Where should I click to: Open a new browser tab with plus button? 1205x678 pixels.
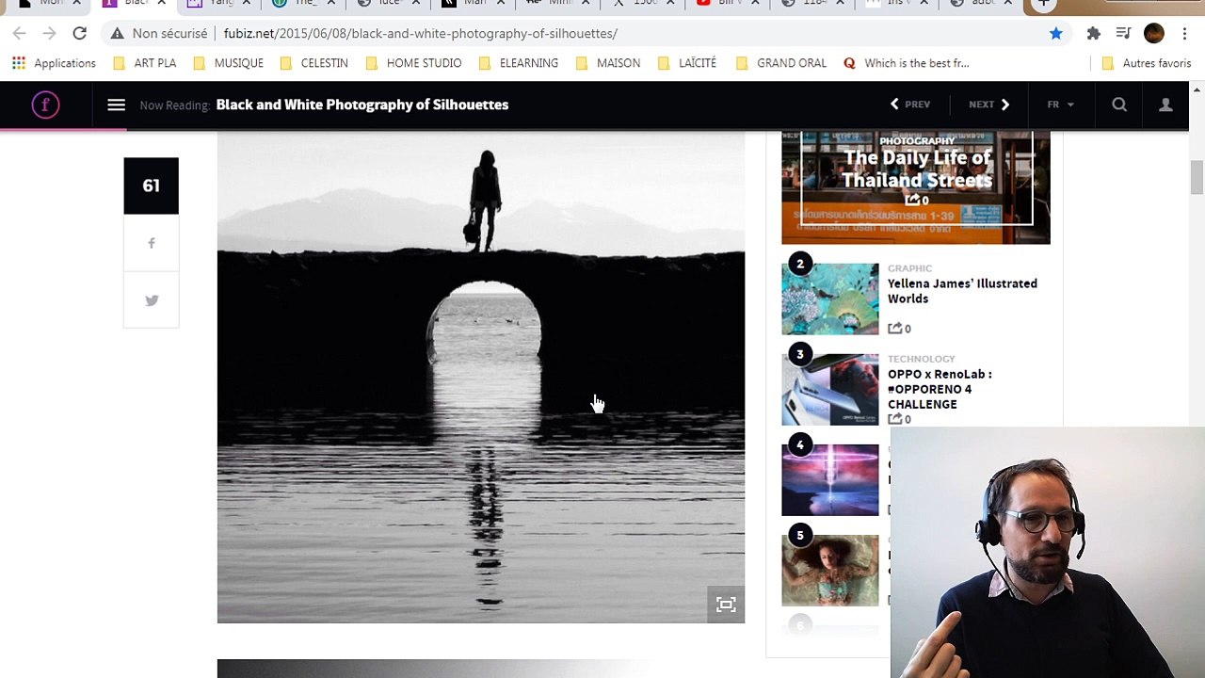pos(1043,5)
